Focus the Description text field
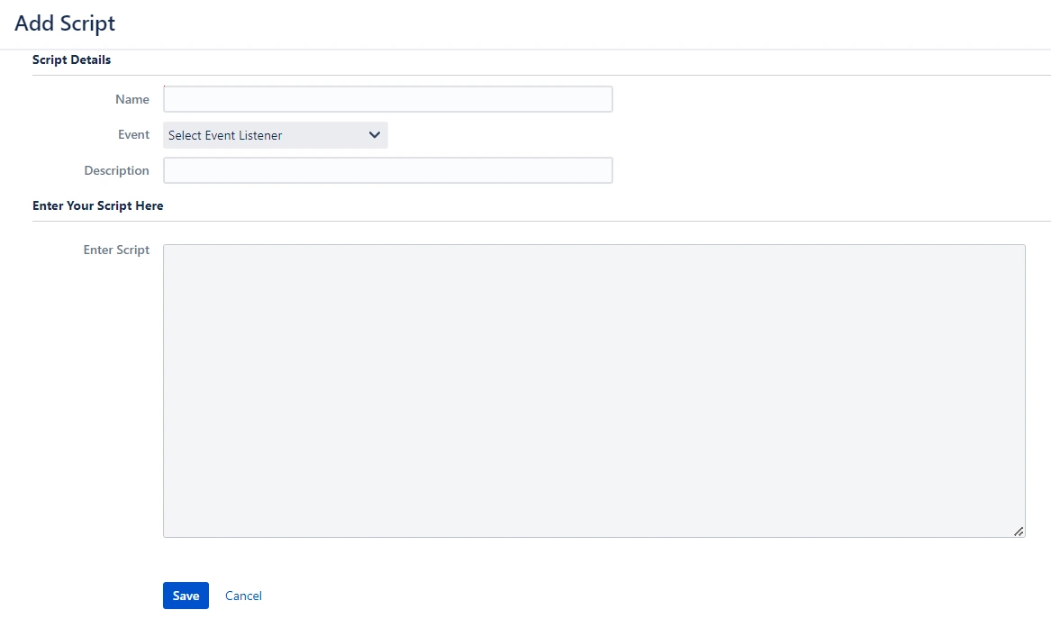Image resolution: width=1051 pixels, height=619 pixels. 387,170
